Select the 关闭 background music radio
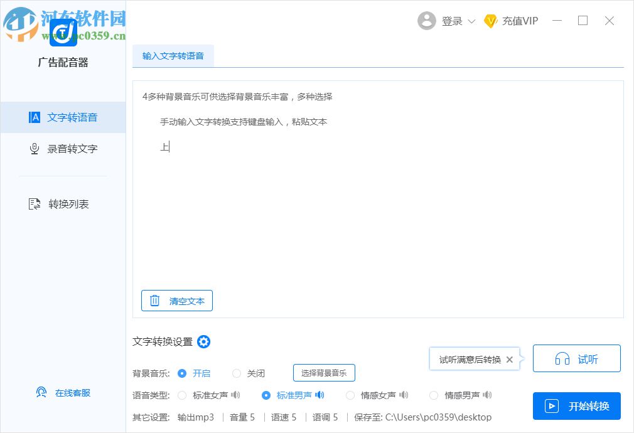 pyautogui.click(x=237, y=373)
